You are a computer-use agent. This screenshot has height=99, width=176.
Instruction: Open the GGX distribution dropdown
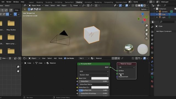[x=94, y=71]
